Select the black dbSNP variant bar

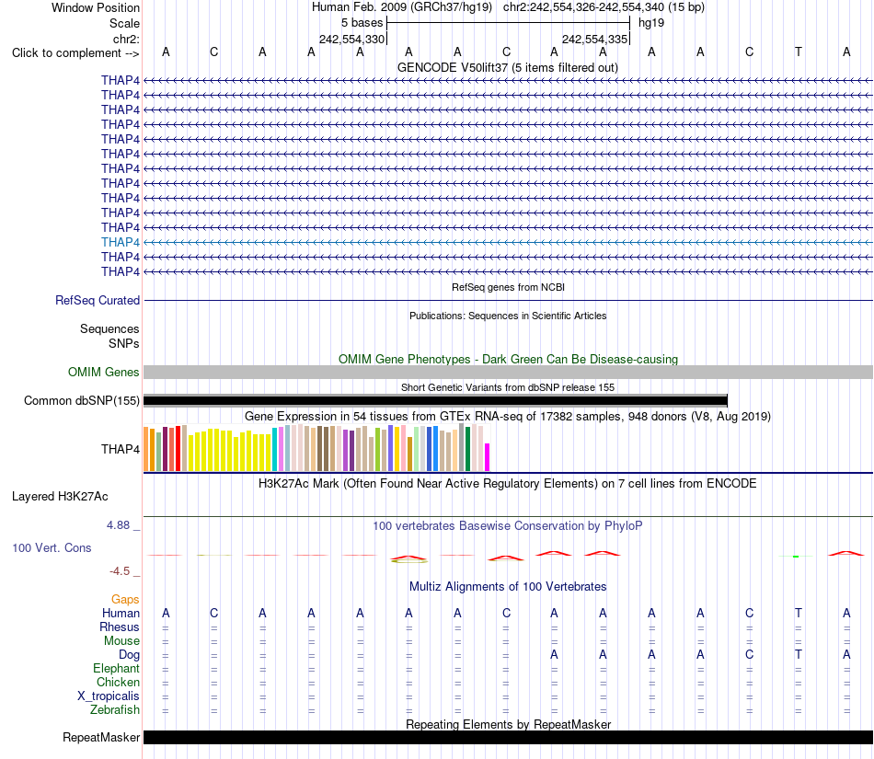pyautogui.click(x=435, y=400)
